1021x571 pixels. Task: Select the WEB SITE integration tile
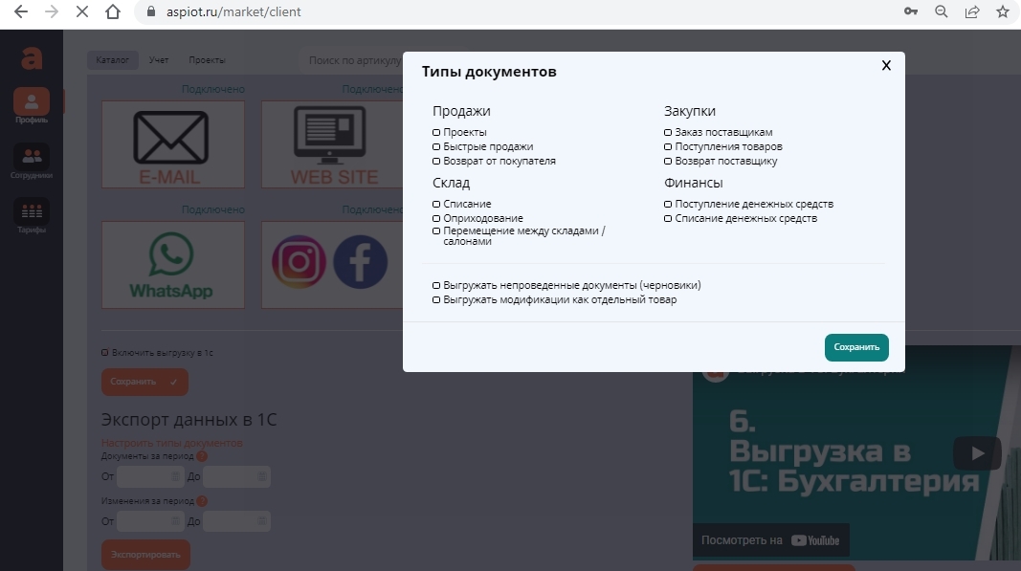coord(332,143)
